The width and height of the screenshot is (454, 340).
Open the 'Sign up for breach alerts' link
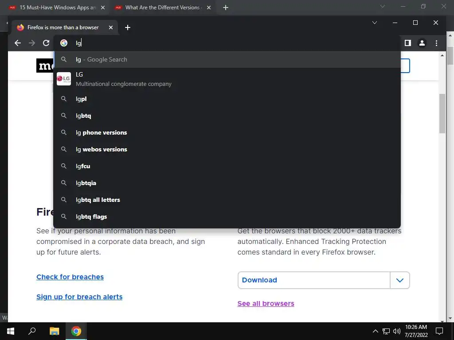tap(79, 297)
